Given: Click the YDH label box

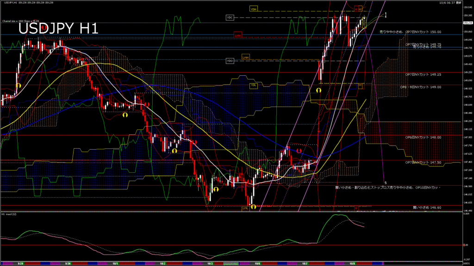Looking at the screenshot, I should pos(253,9).
